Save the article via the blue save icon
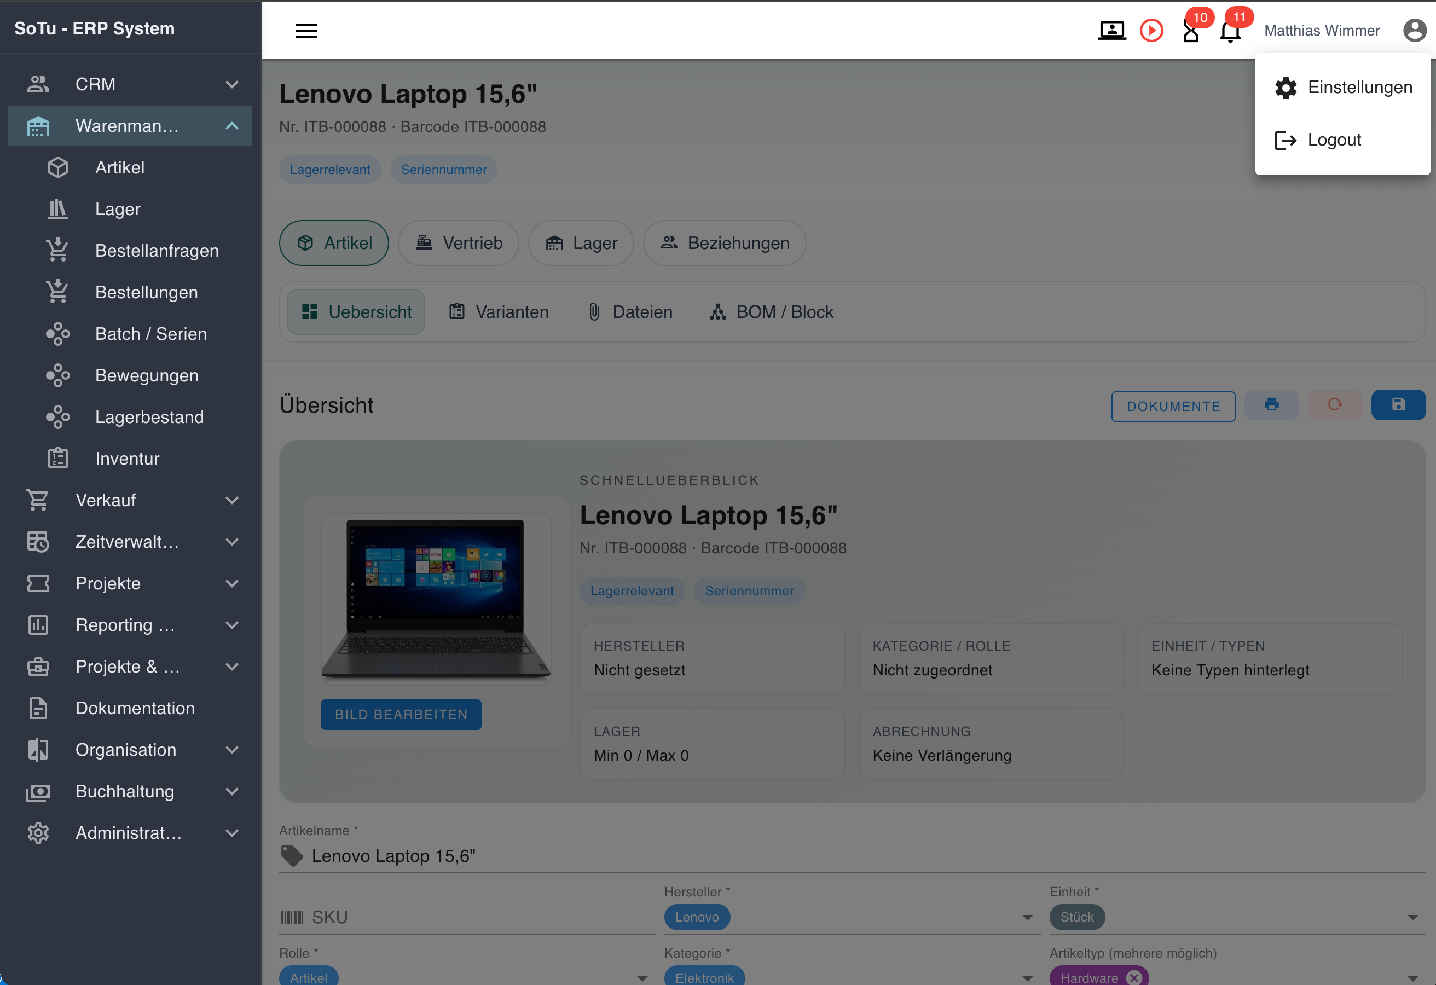1436x985 pixels. point(1399,405)
